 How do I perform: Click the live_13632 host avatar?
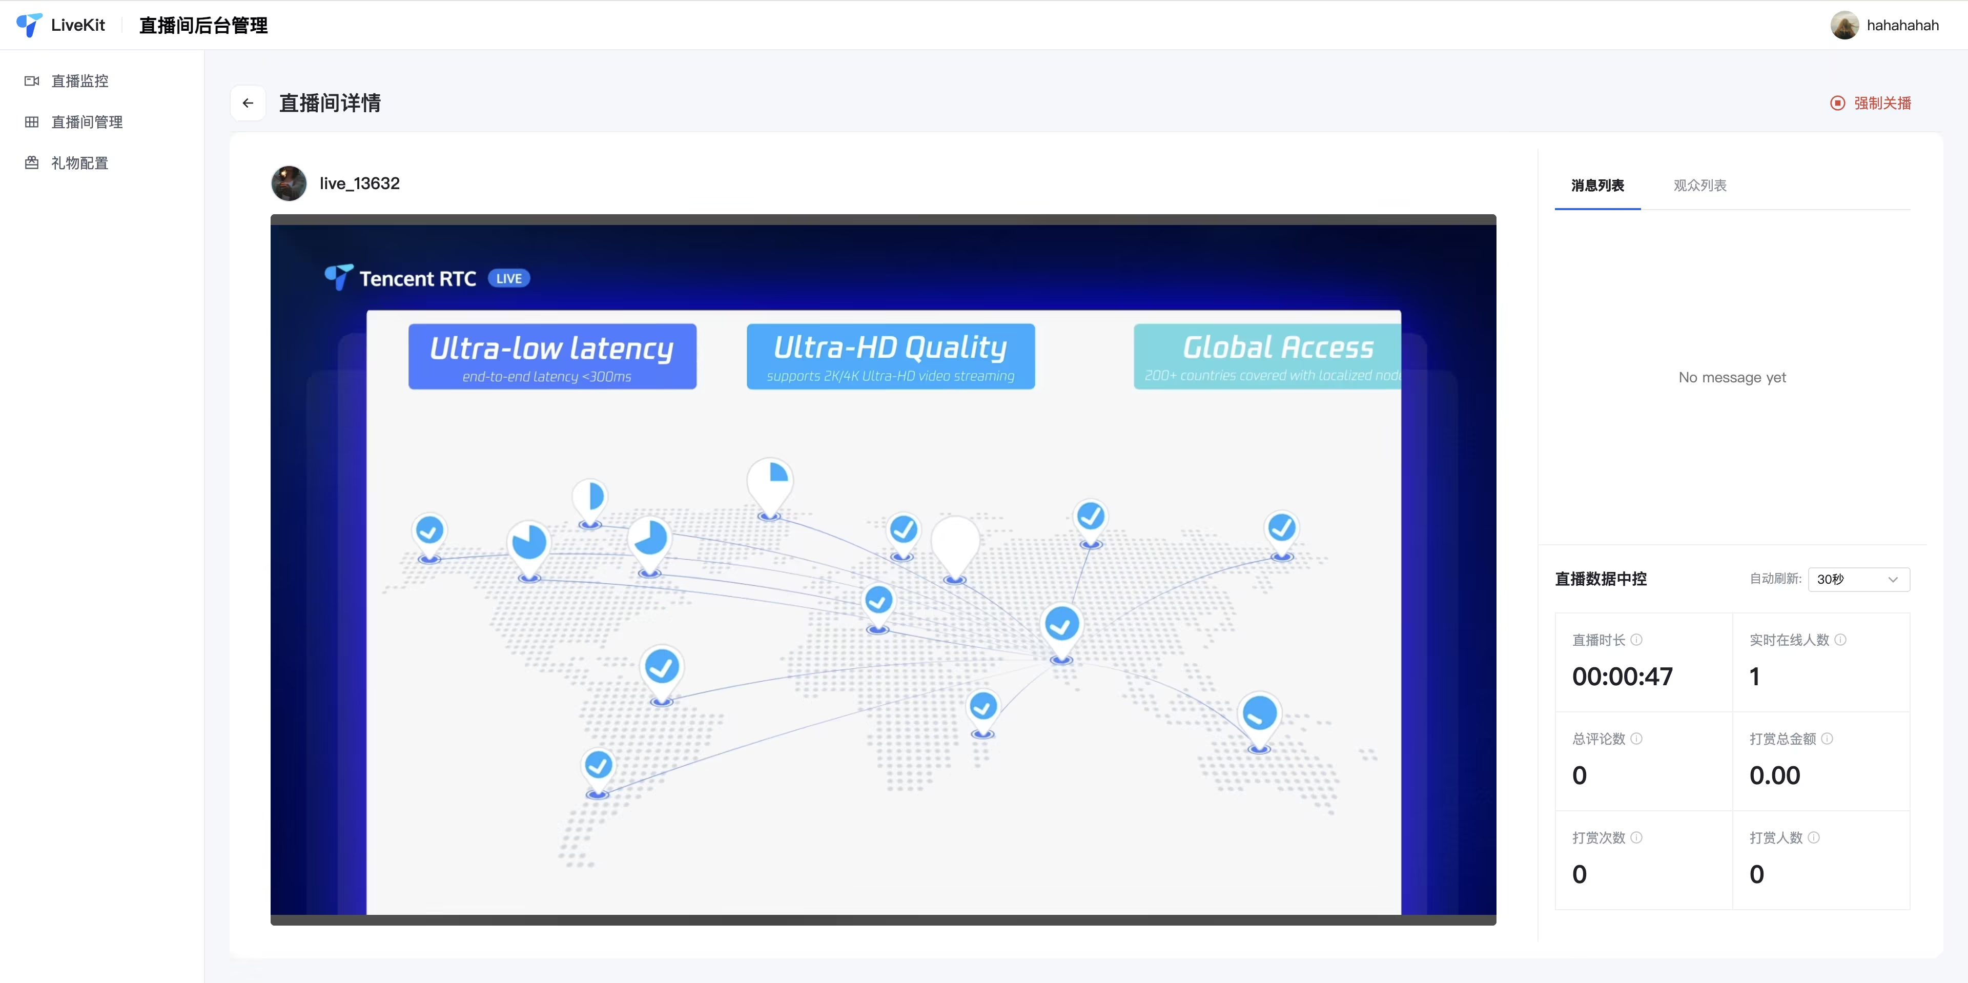pyautogui.click(x=289, y=183)
